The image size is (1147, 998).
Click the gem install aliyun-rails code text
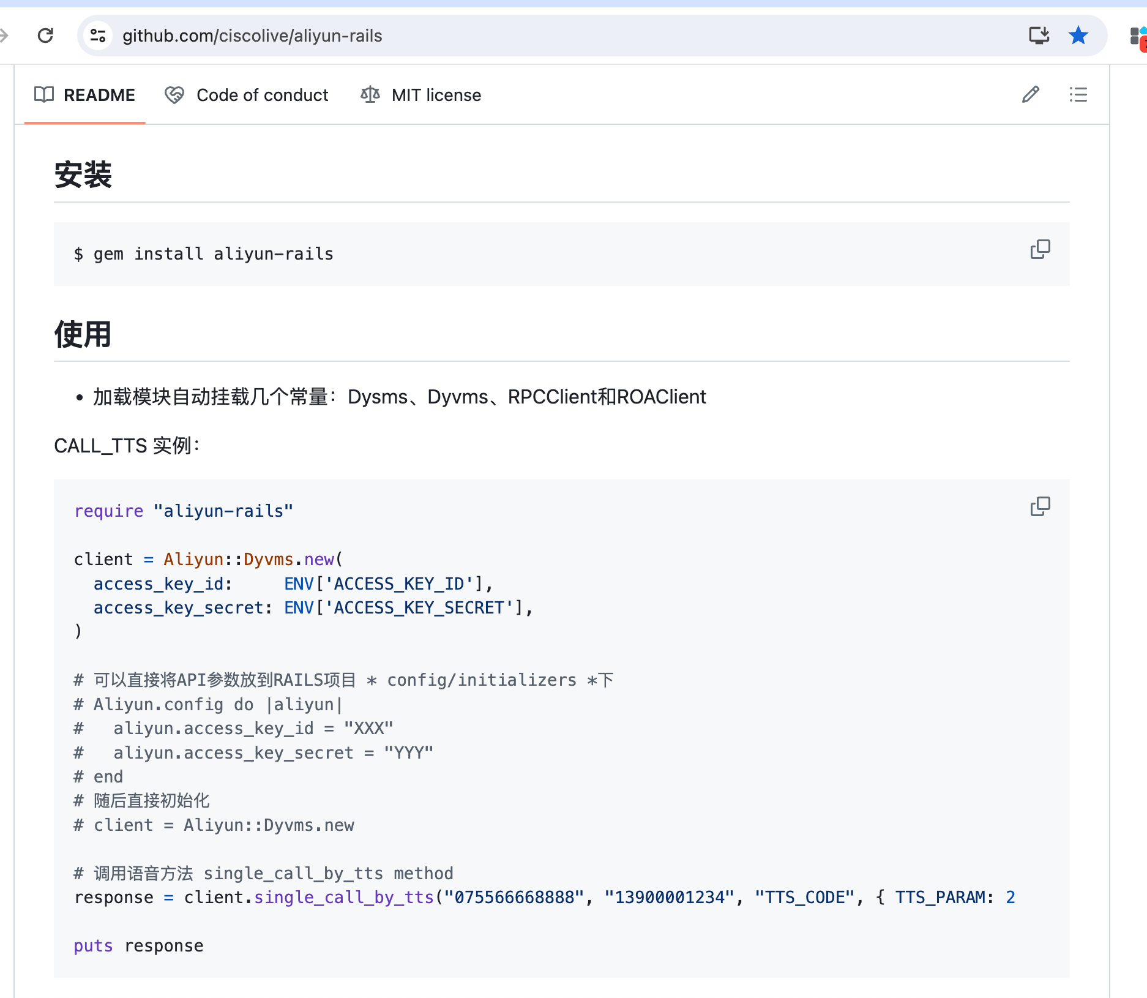tap(204, 254)
